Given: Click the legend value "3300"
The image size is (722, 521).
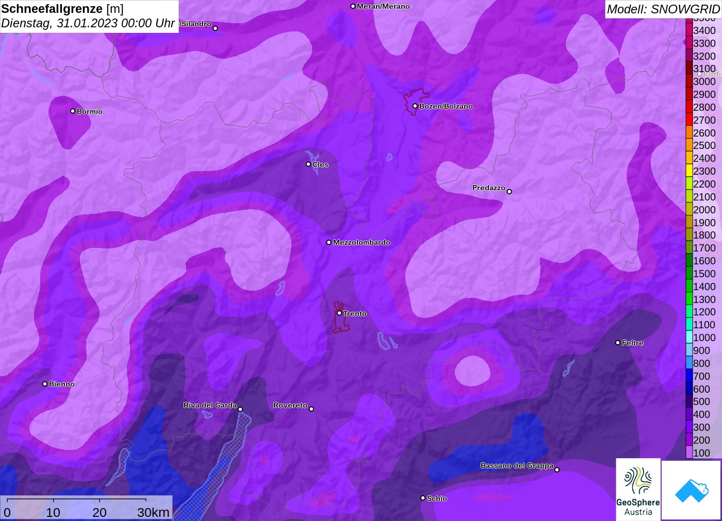Looking at the screenshot, I should (704, 43).
